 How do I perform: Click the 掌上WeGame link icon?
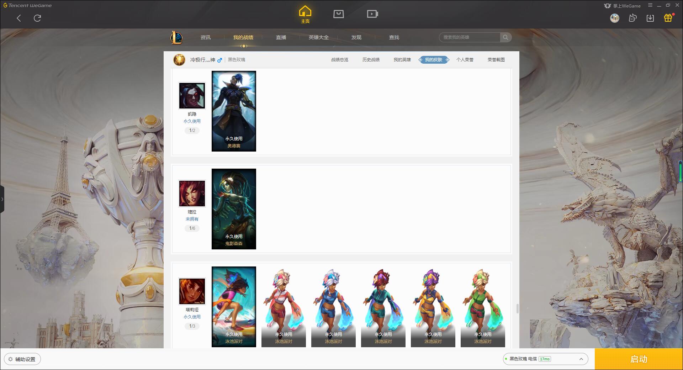coord(622,6)
